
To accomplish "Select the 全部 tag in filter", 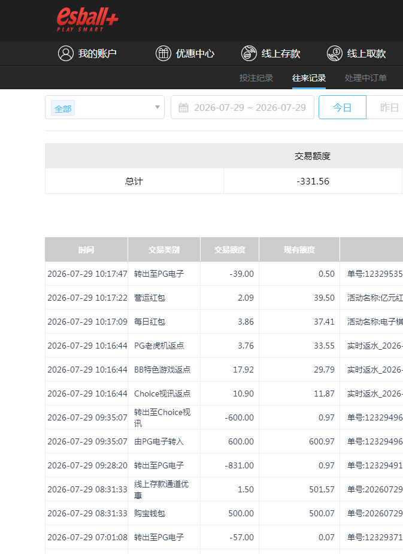I will point(63,108).
